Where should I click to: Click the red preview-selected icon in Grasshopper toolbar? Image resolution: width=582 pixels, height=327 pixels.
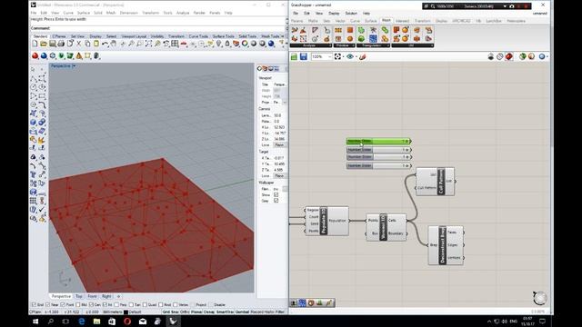[509, 56]
